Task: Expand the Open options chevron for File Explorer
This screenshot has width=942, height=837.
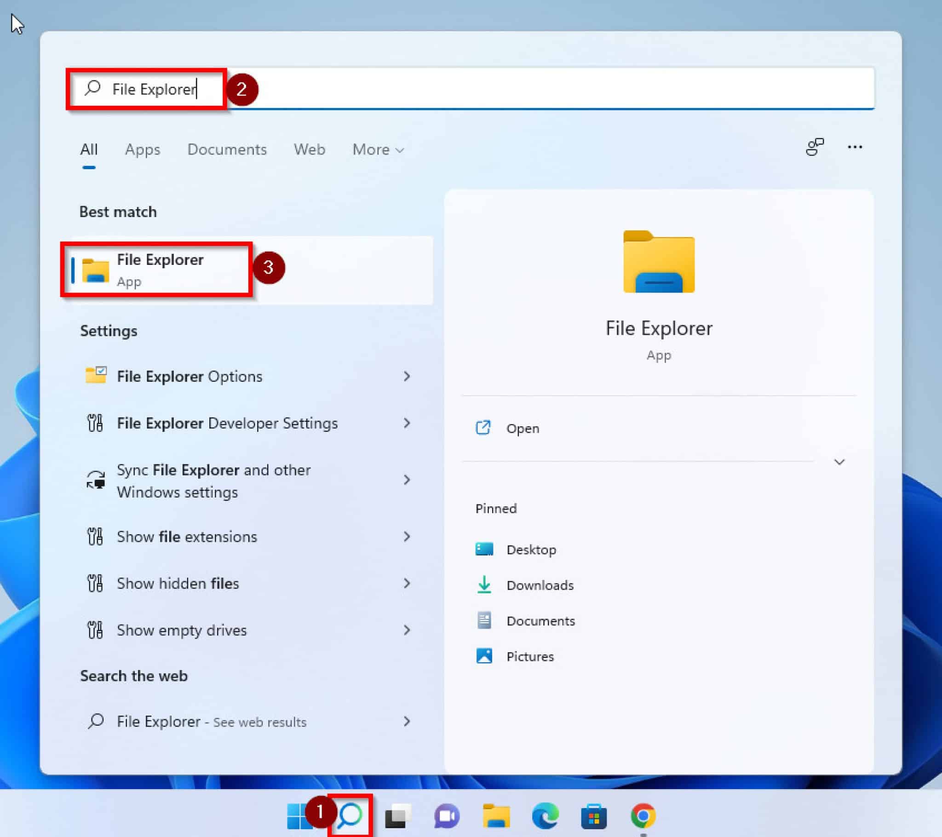Action: click(x=840, y=461)
